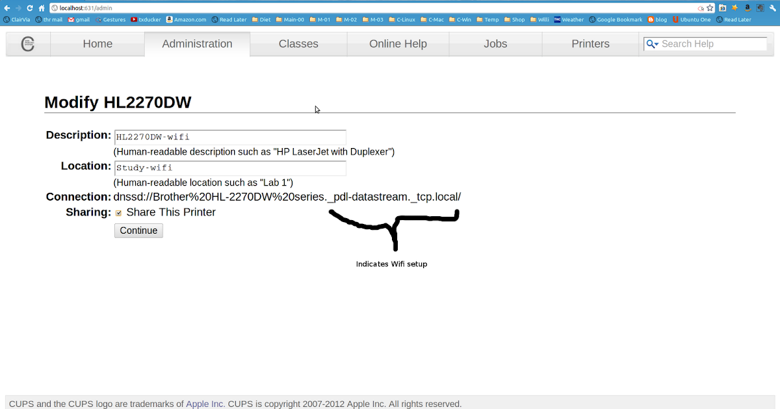Open the Temp bookmarks folder

(x=487, y=19)
